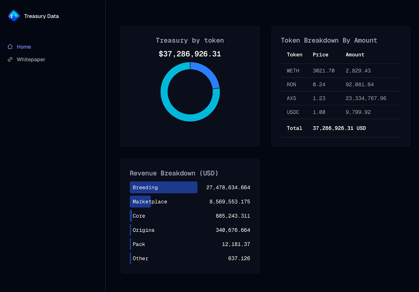Viewport: 419px width, 292px height.
Task: Click the Origins value 340,676.664
Action: [x=233, y=230]
